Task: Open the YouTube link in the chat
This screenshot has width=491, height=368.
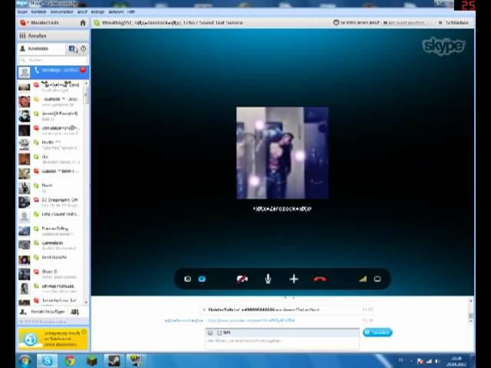Action: click(x=251, y=320)
